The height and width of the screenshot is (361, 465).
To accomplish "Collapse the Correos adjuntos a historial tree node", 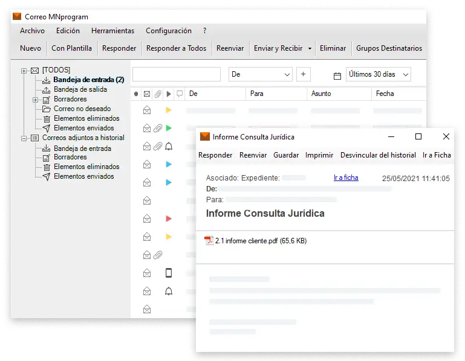I will coord(24,138).
